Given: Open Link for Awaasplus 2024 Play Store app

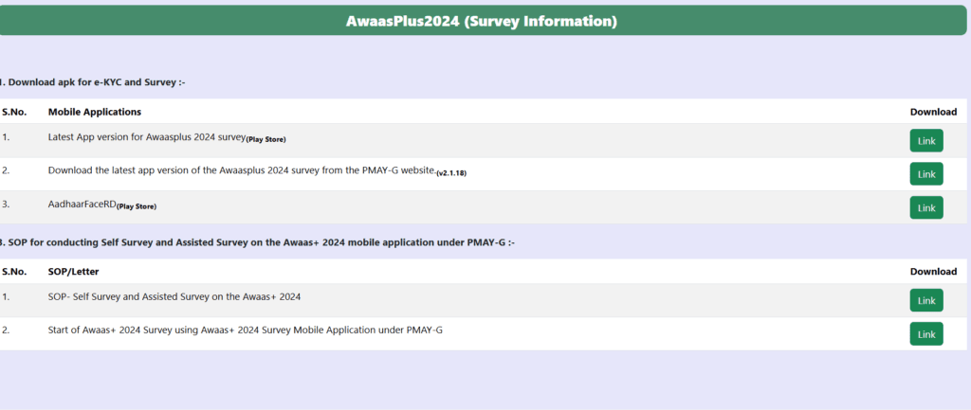Looking at the screenshot, I should click(x=926, y=140).
